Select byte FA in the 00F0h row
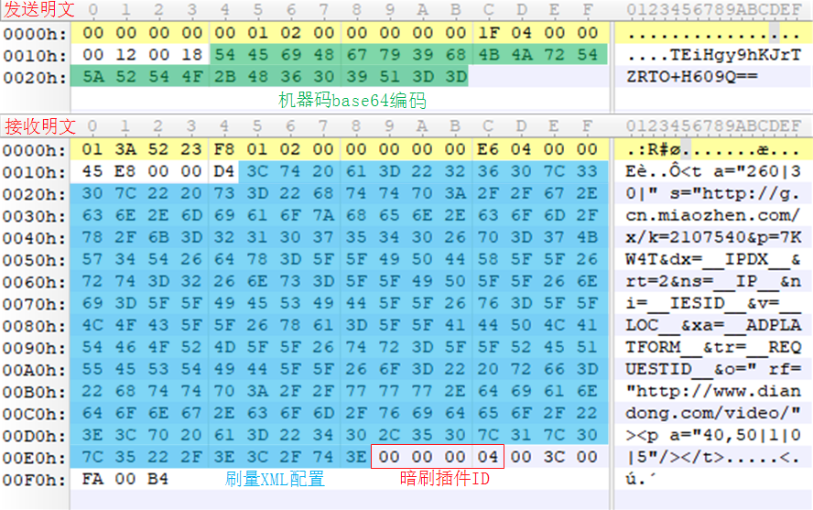The width and height of the screenshot is (813, 510). click(92, 479)
